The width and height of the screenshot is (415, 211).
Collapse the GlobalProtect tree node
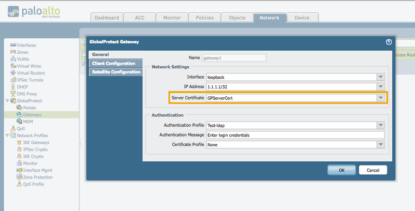(6, 100)
